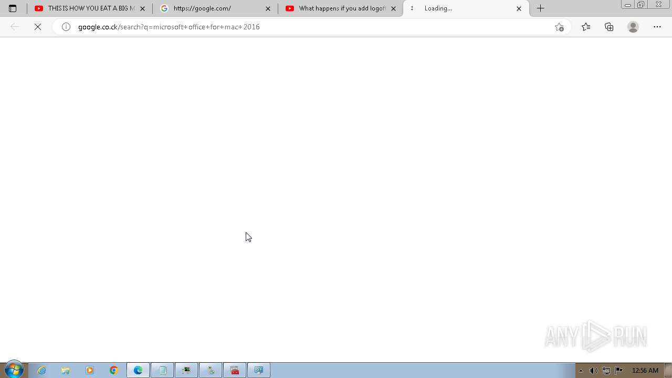Open Windows Media Player from taskbar
672x378 pixels.
point(90,370)
